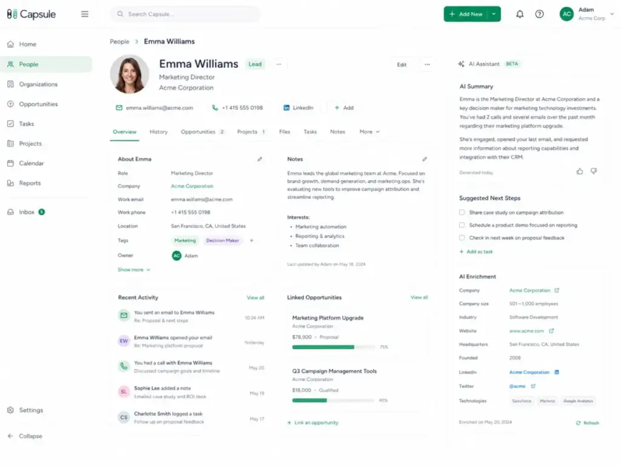
Task: Switch to the Opportunities tab
Action: click(203, 132)
